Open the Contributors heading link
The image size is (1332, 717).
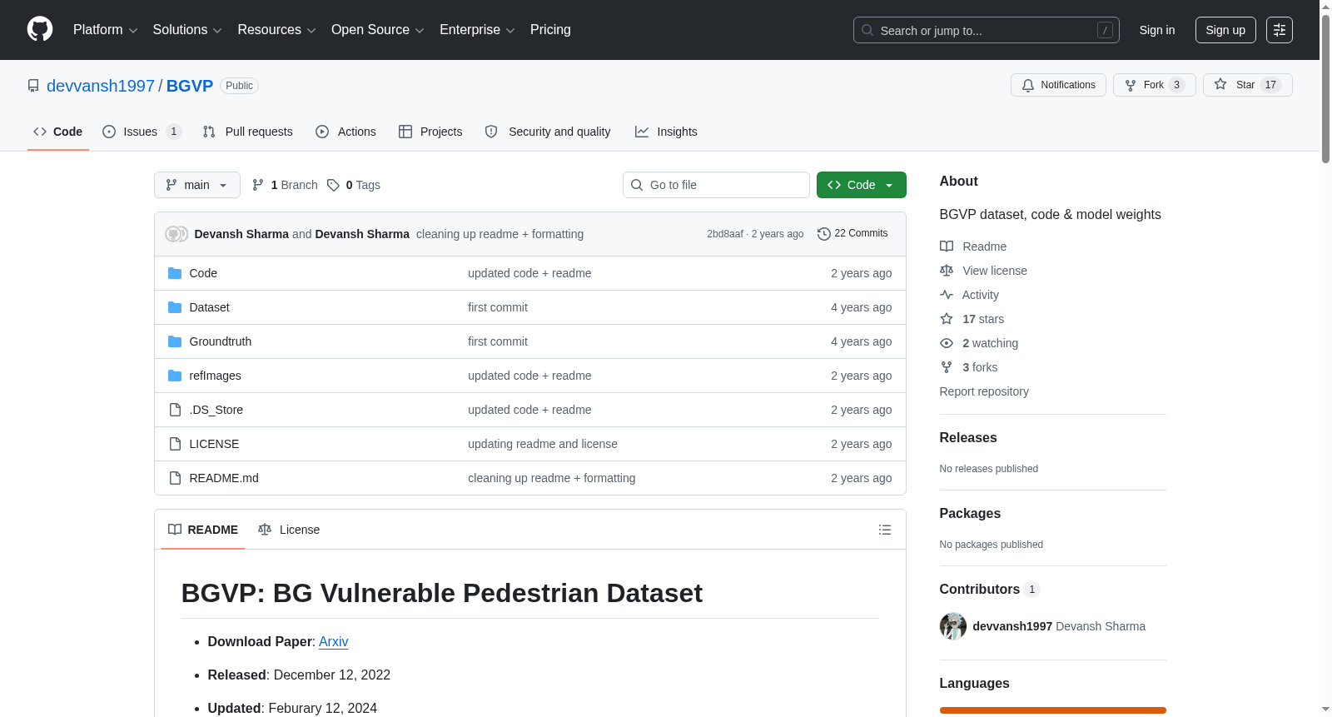990,590
